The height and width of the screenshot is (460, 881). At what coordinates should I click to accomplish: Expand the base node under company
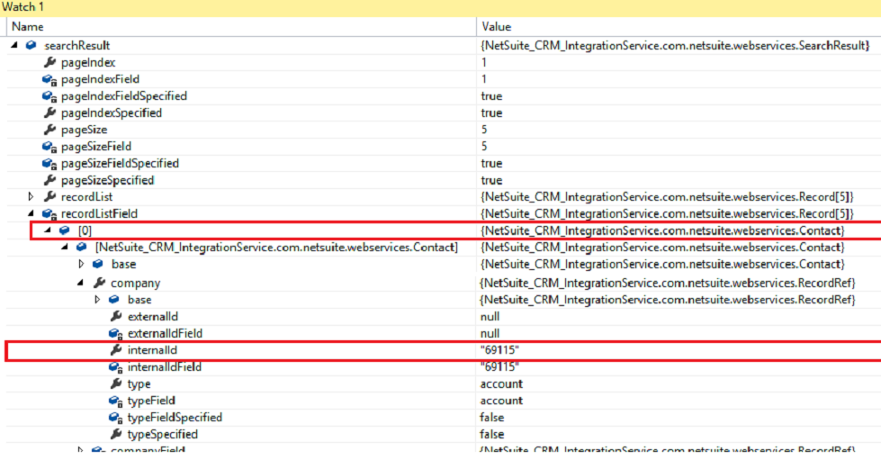[x=97, y=300]
